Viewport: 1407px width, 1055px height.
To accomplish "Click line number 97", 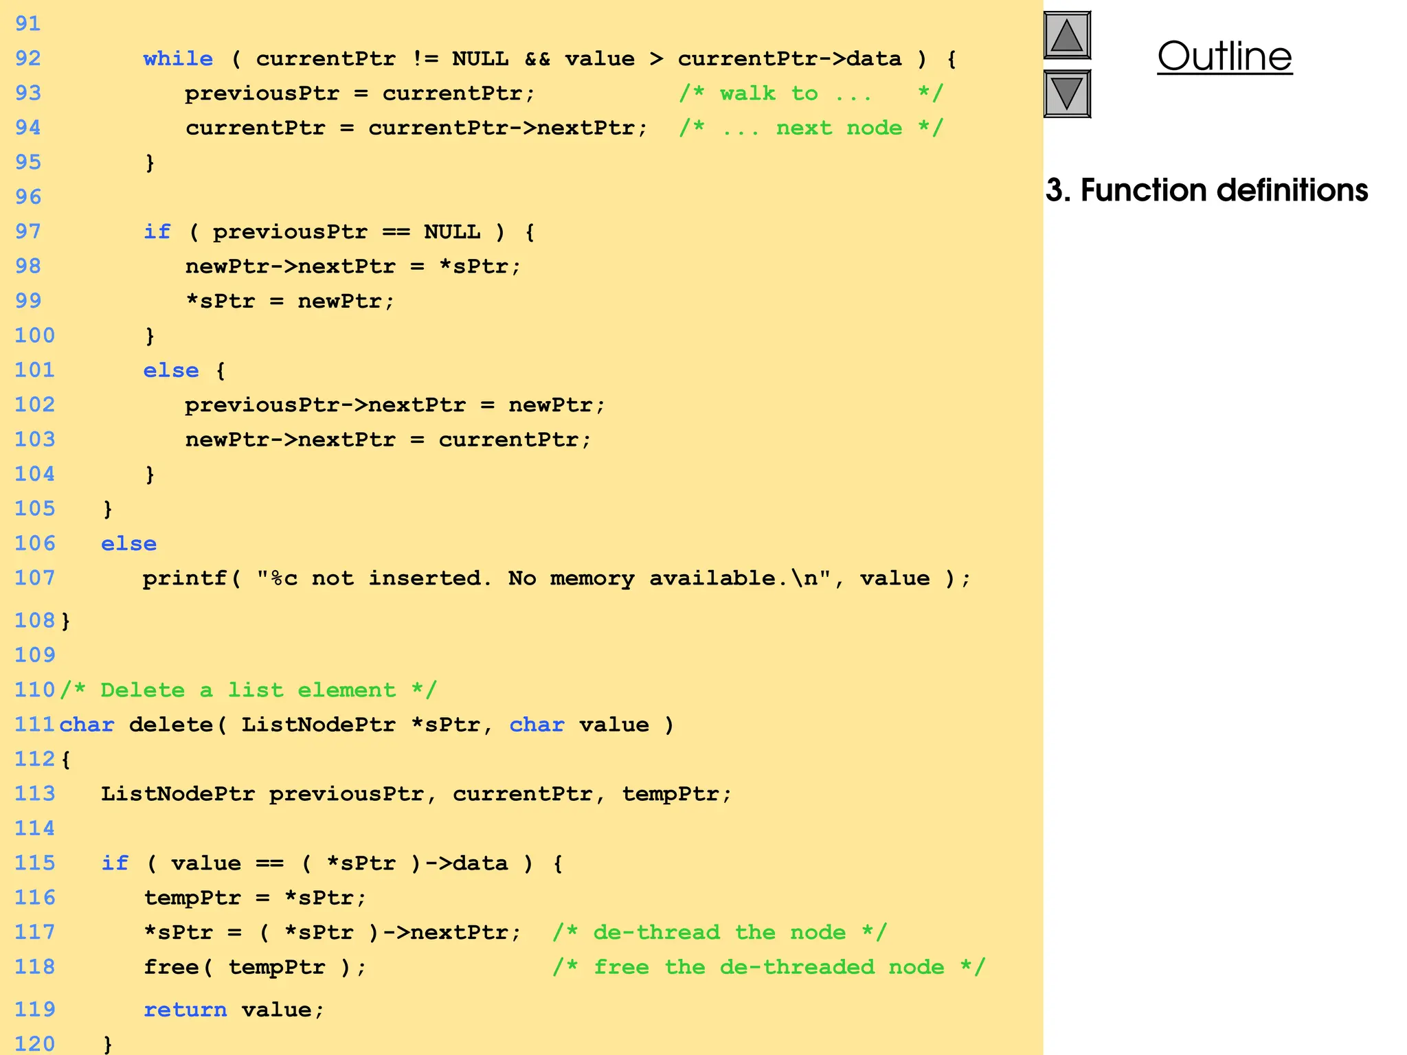I will pyautogui.click(x=27, y=231).
